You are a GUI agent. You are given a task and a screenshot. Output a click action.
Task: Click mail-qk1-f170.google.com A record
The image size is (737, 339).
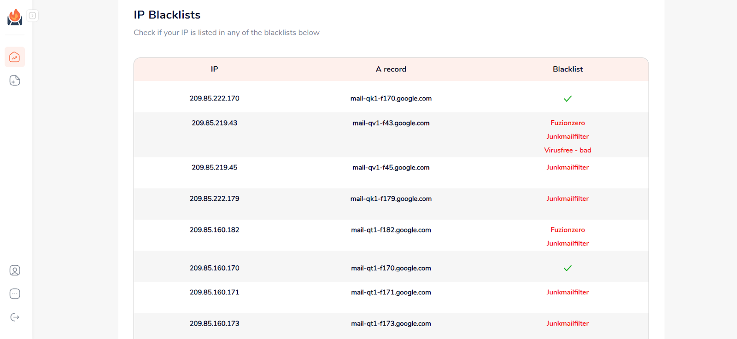391,99
